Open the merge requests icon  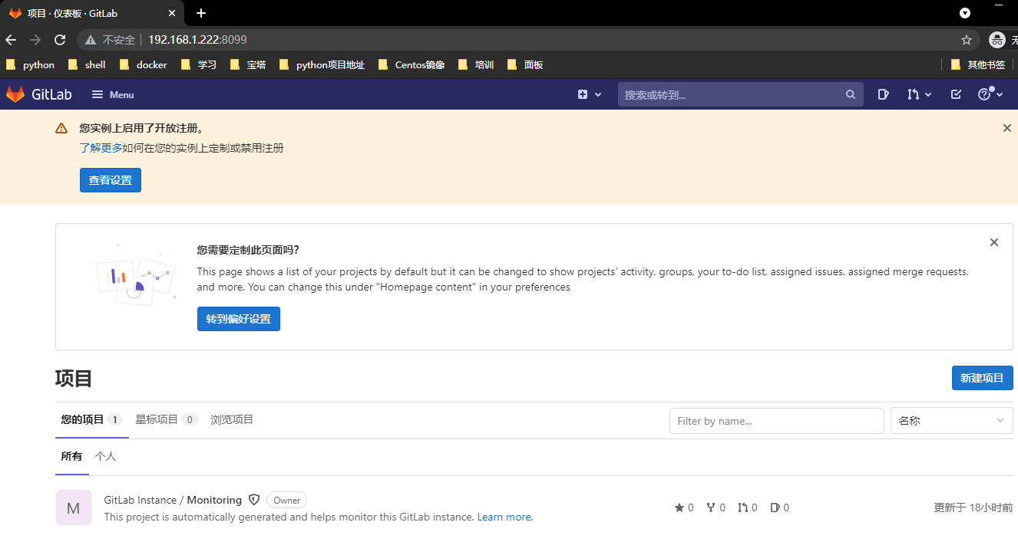[914, 94]
